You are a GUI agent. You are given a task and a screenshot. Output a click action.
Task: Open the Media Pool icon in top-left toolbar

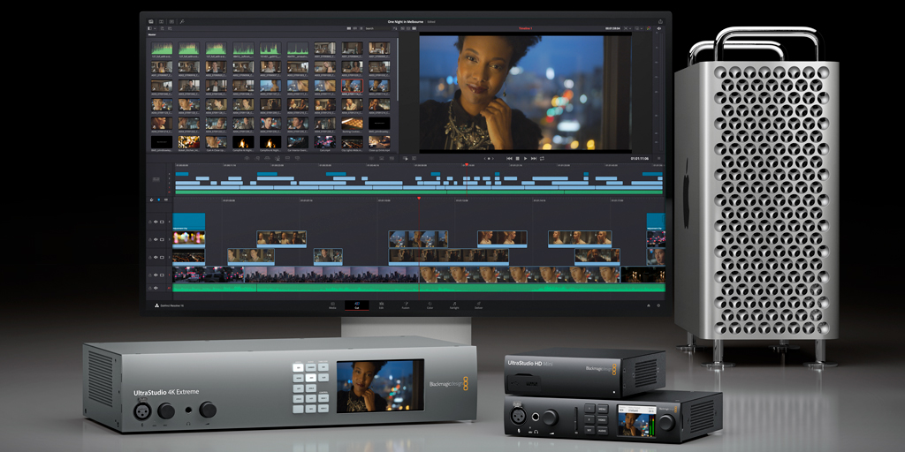point(151,20)
